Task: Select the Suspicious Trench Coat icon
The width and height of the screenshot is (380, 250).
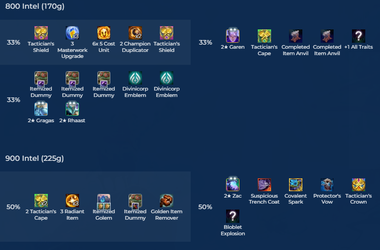Action: (x=264, y=185)
